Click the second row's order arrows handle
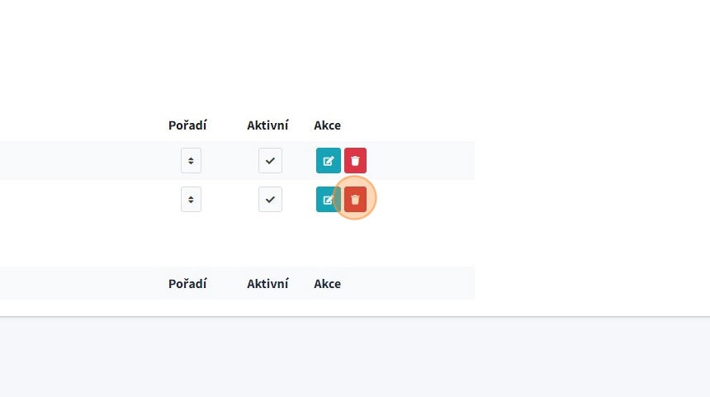The height and width of the screenshot is (397, 710). click(x=191, y=200)
